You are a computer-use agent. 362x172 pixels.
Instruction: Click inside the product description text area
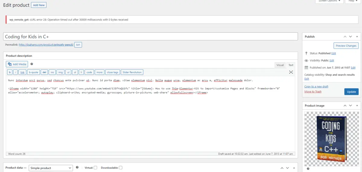tap(151, 114)
